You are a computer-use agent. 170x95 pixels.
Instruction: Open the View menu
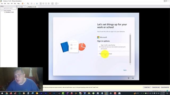tap(8, 3)
